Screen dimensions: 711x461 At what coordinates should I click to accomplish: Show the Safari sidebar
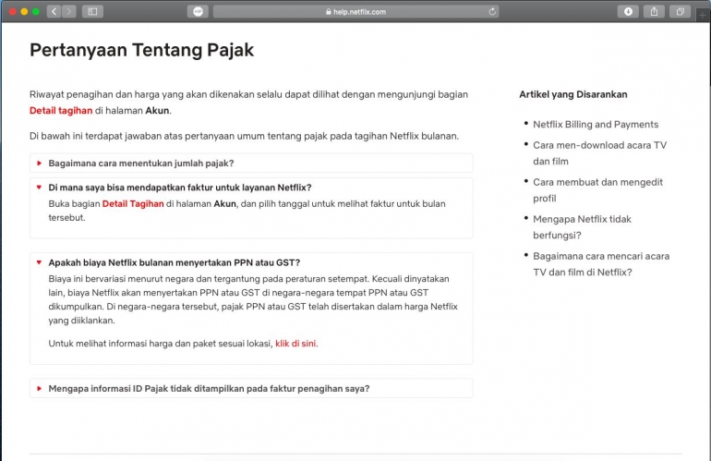click(92, 11)
